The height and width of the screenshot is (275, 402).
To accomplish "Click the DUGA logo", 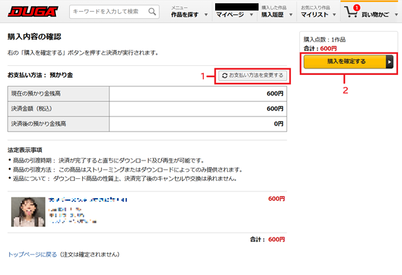I will click(x=33, y=12).
